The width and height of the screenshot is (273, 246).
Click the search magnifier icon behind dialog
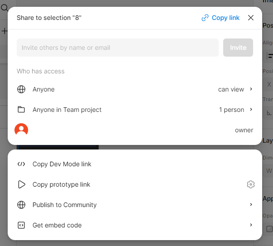tap(4, 8)
